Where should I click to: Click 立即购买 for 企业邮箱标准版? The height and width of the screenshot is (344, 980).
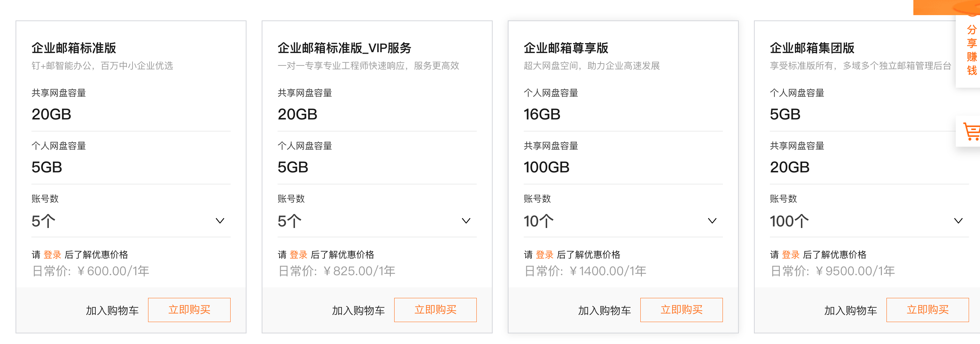tap(189, 310)
